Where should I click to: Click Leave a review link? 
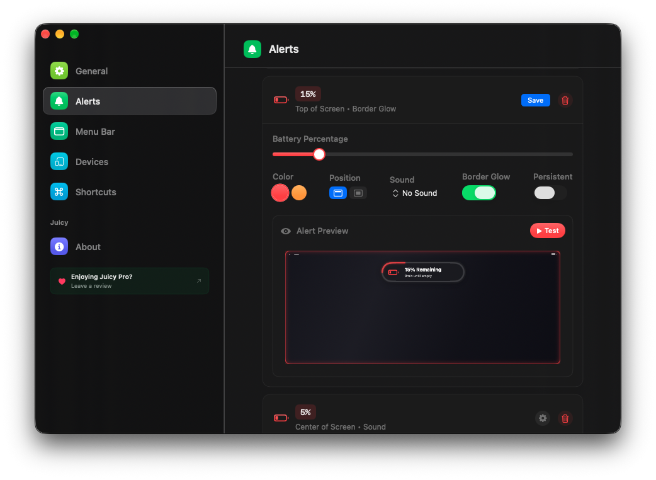[91, 286]
